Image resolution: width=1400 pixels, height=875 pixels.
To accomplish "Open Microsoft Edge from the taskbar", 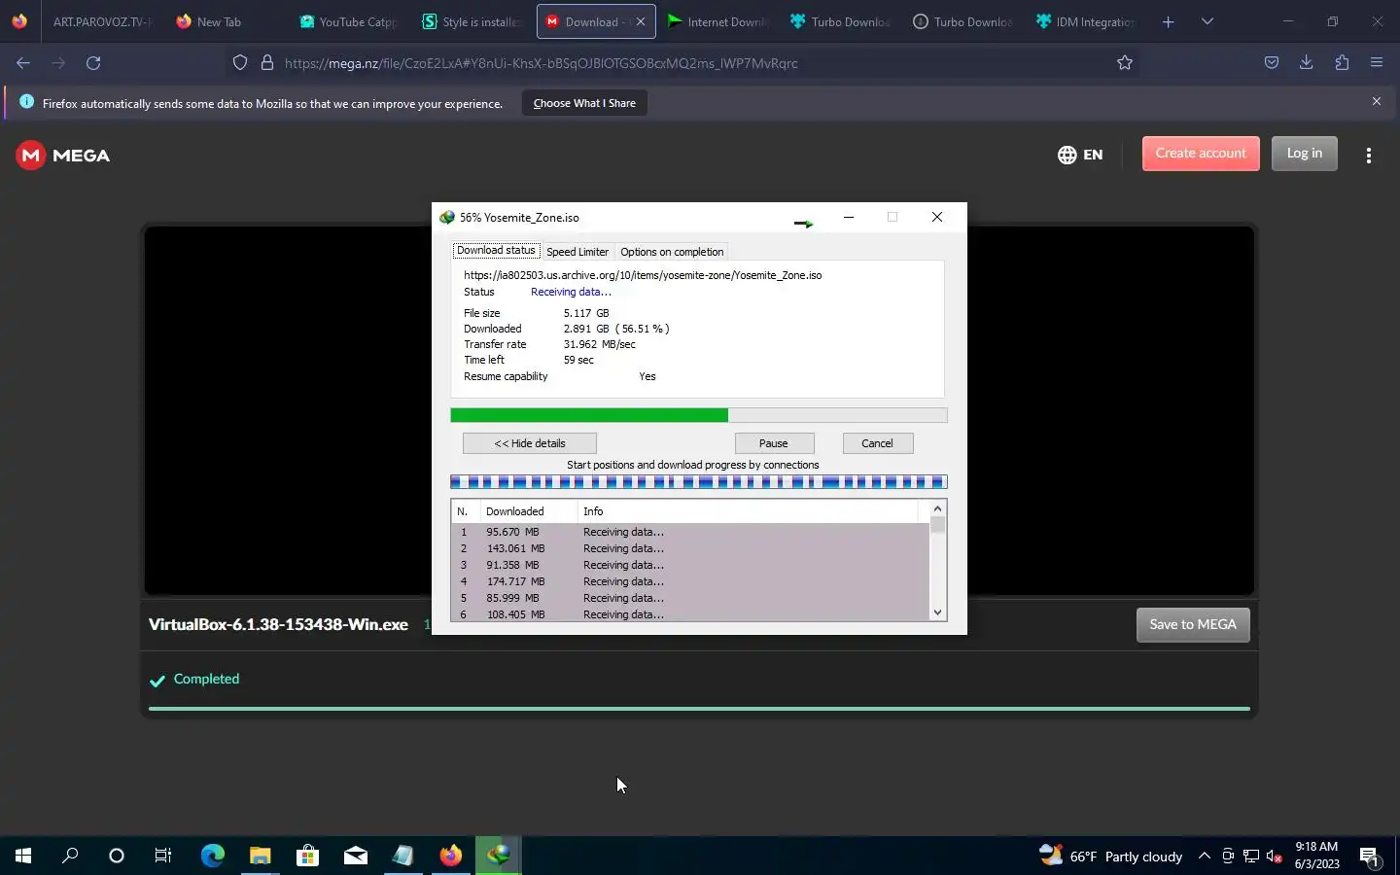I will coord(212,856).
